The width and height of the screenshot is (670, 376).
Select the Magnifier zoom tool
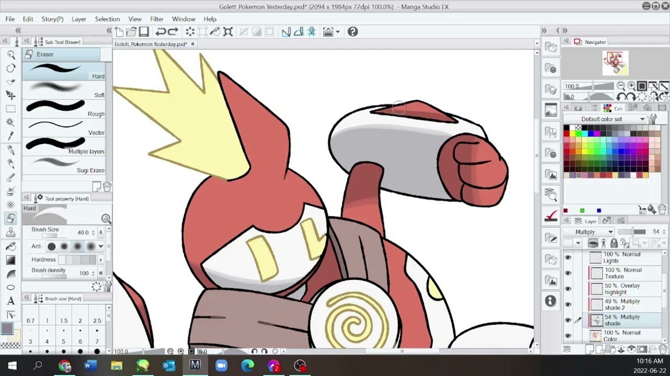click(10, 54)
